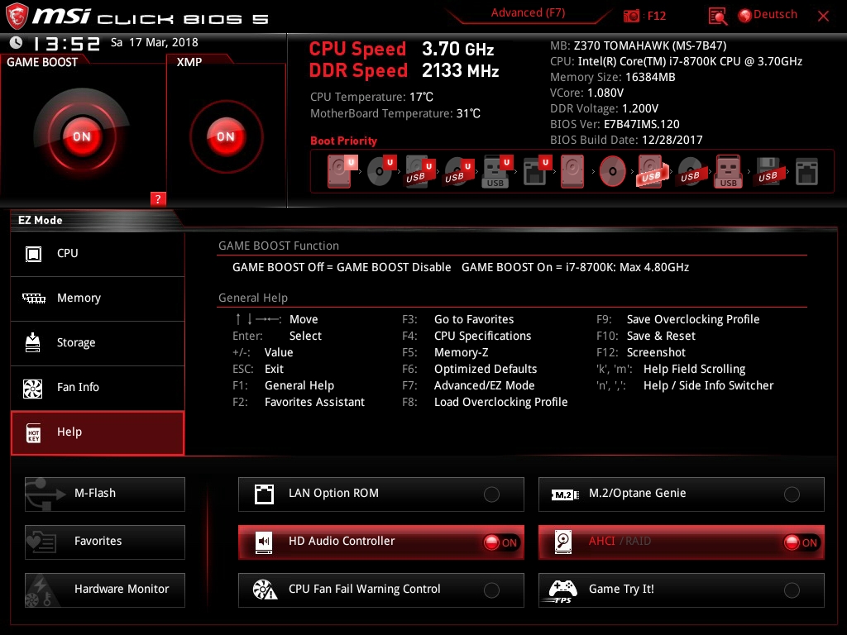Click the legacy USB CD/DVD boot icon
The height and width of the screenshot is (635, 847).
coord(690,171)
